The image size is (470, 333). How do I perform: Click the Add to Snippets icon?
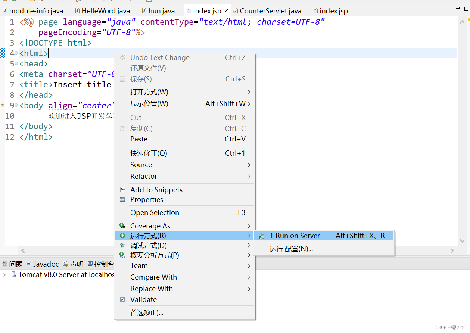[122, 189]
